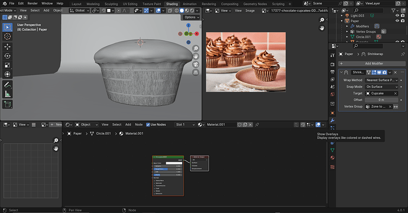The height and width of the screenshot is (213, 408).
Task: Hide Paper object via eye icon
Action: click(397, 21)
